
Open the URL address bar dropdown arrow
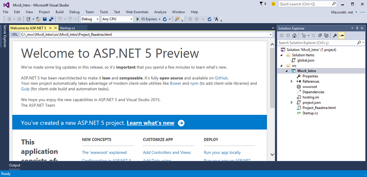(271, 35)
